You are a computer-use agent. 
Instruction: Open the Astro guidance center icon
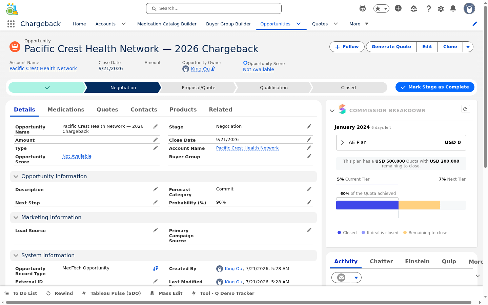(363, 8)
